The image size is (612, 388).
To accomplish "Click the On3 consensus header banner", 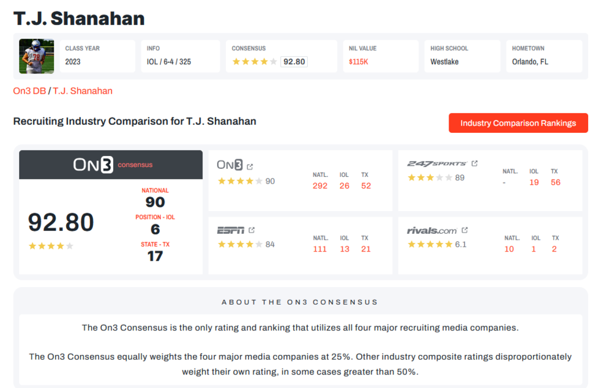I will 111,165.
